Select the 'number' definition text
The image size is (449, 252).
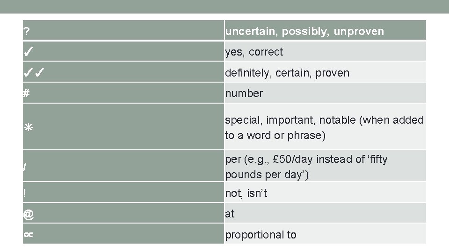point(244,93)
